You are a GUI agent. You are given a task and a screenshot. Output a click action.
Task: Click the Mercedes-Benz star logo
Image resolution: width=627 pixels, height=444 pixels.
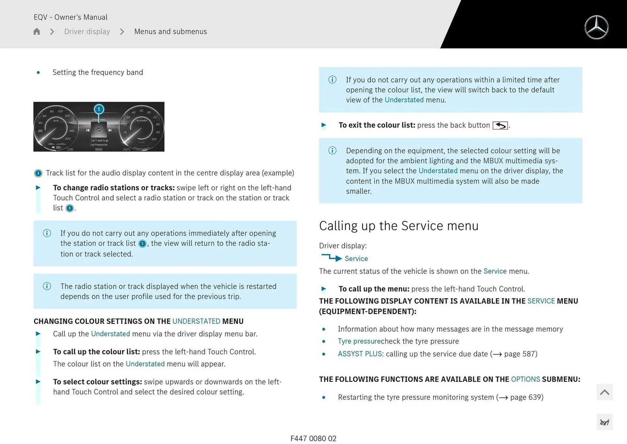click(x=596, y=27)
